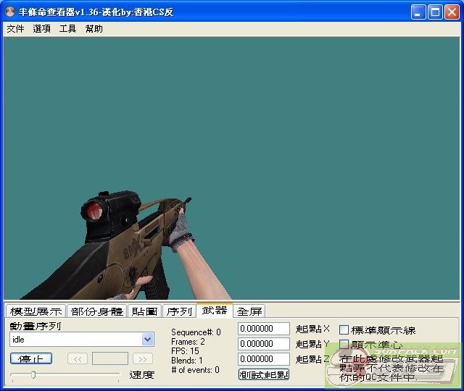The width and height of the screenshot is (464, 391).
Task: Click the 動畫序列 label
Action: pyautogui.click(x=36, y=326)
